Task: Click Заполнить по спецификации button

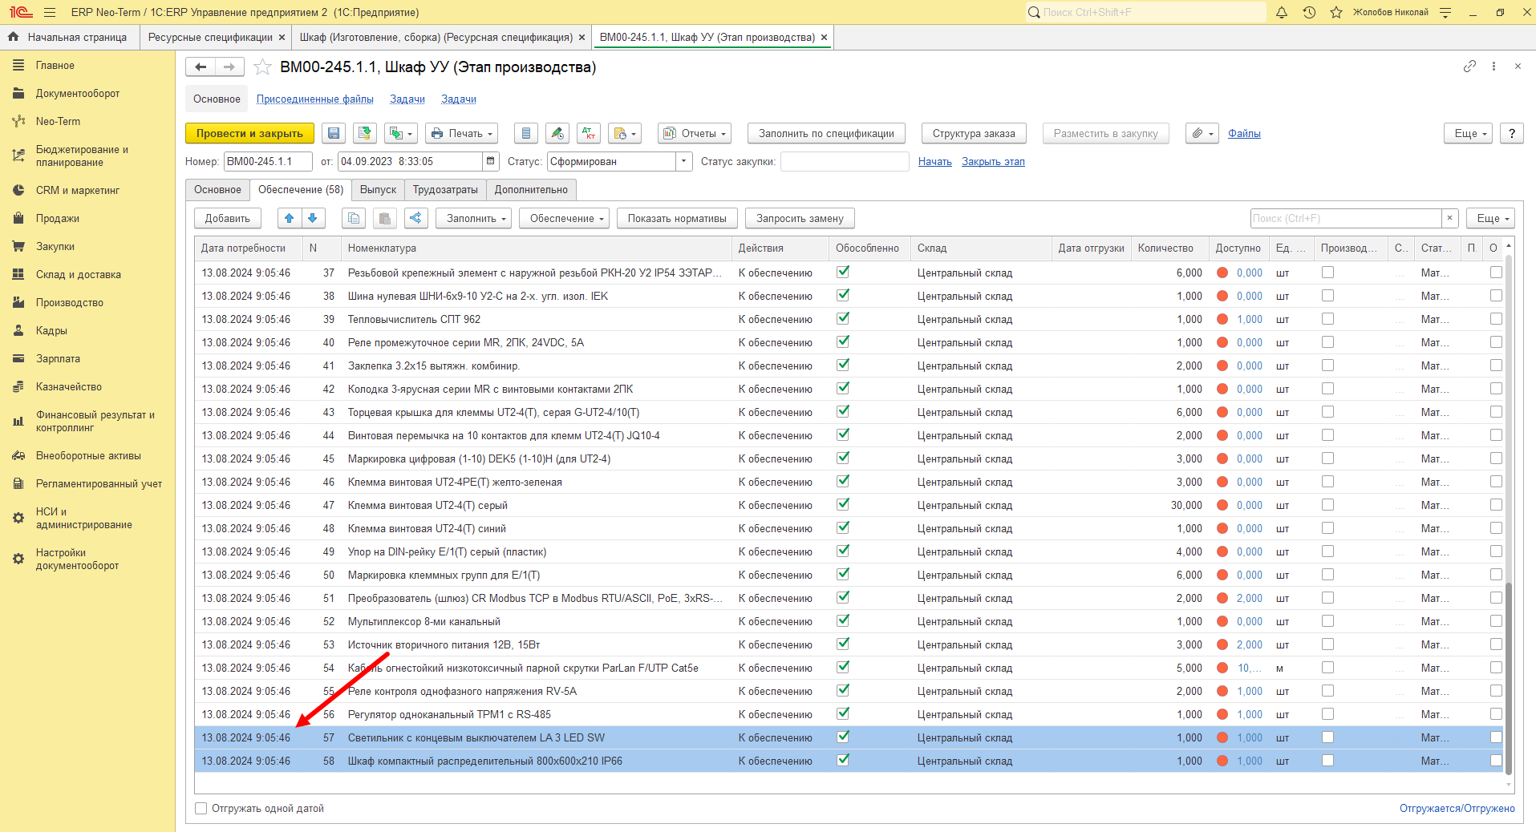Action: point(826,134)
